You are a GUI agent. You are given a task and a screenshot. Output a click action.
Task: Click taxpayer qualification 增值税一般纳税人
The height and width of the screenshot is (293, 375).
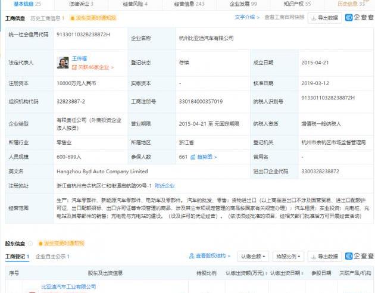pyautogui.click(x=321, y=124)
